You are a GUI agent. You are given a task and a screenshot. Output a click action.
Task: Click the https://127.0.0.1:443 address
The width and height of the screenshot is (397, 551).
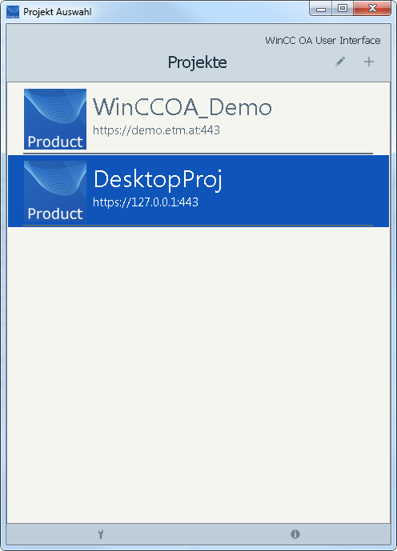[x=146, y=202]
